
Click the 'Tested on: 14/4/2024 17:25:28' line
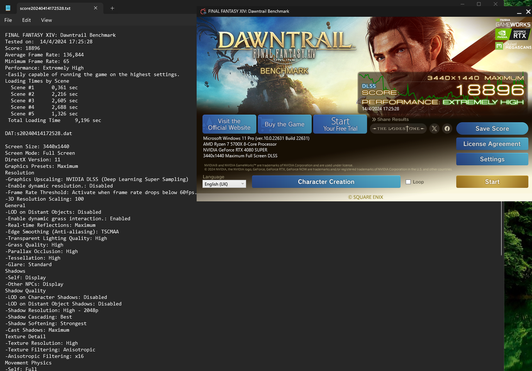pyautogui.click(x=49, y=42)
